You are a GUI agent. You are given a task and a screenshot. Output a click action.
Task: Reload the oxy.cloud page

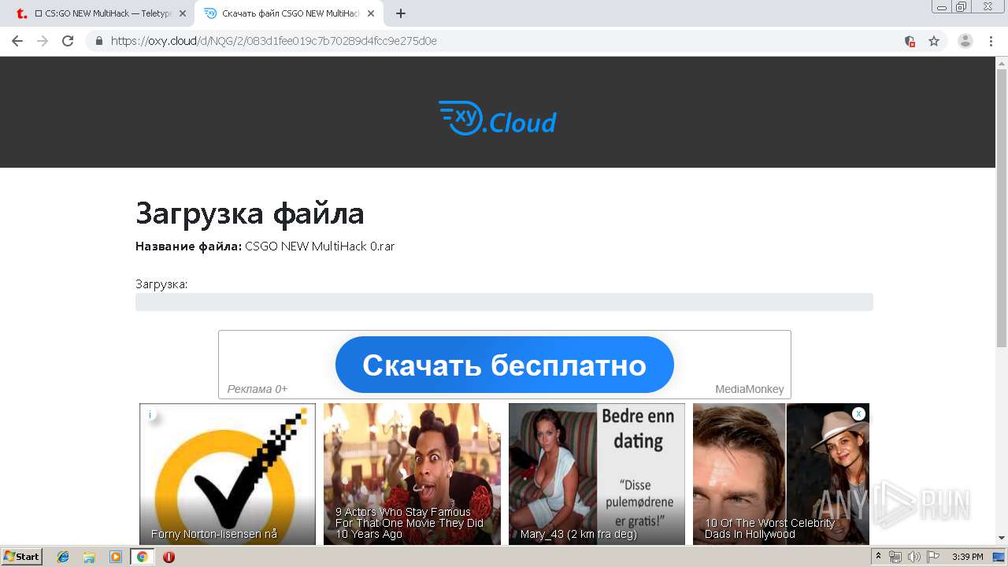point(68,41)
